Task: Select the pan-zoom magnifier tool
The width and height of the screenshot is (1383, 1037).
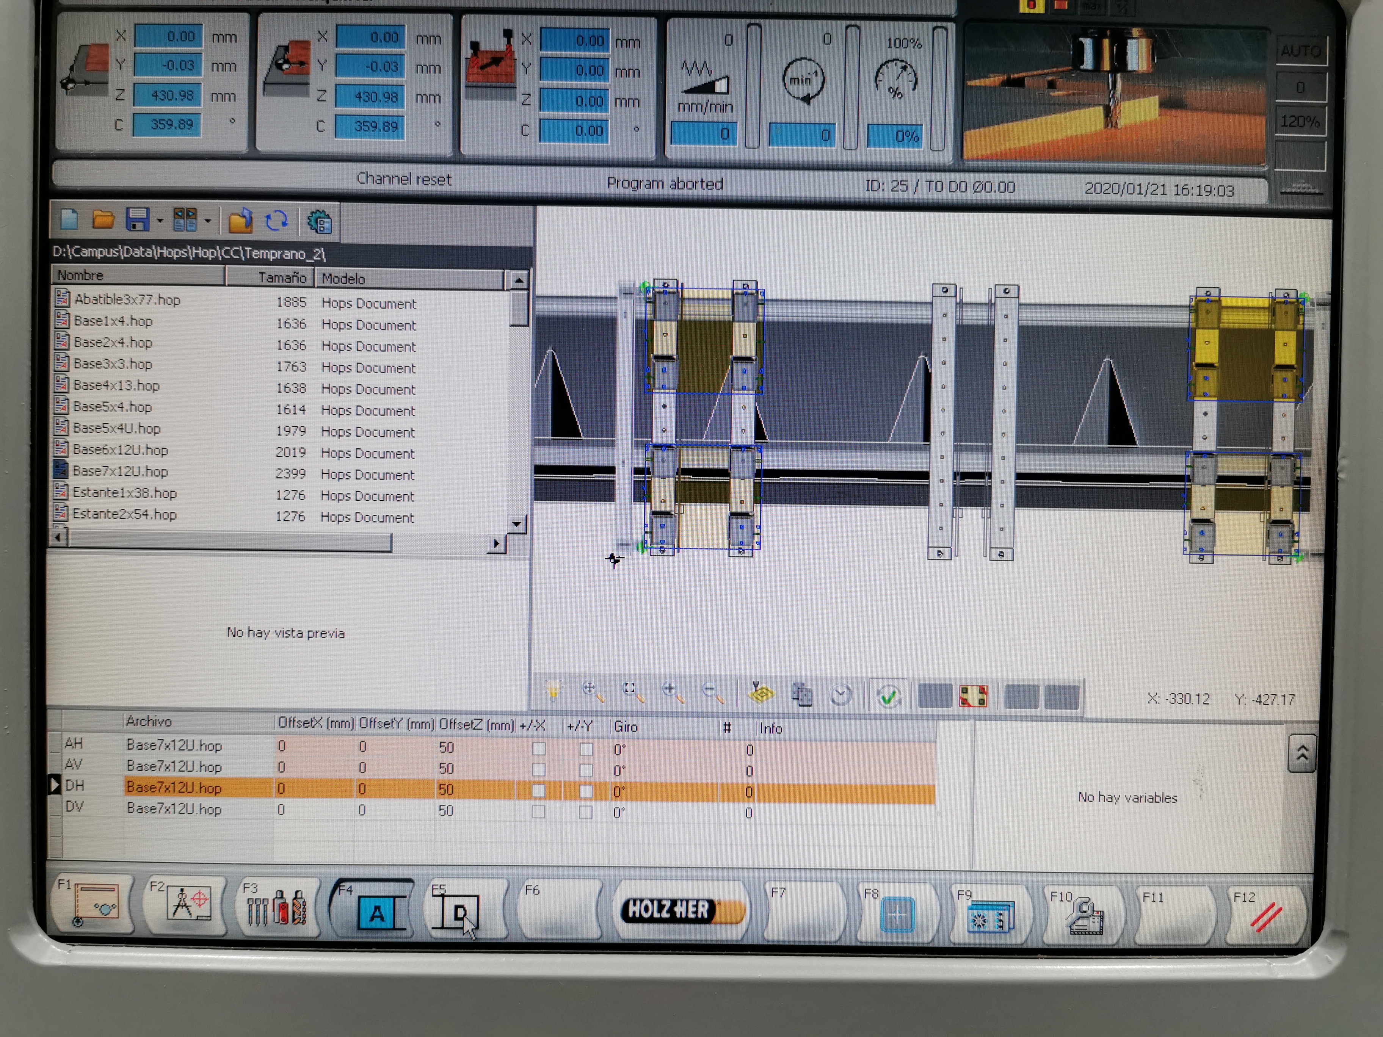Action: click(x=592, y=691)
